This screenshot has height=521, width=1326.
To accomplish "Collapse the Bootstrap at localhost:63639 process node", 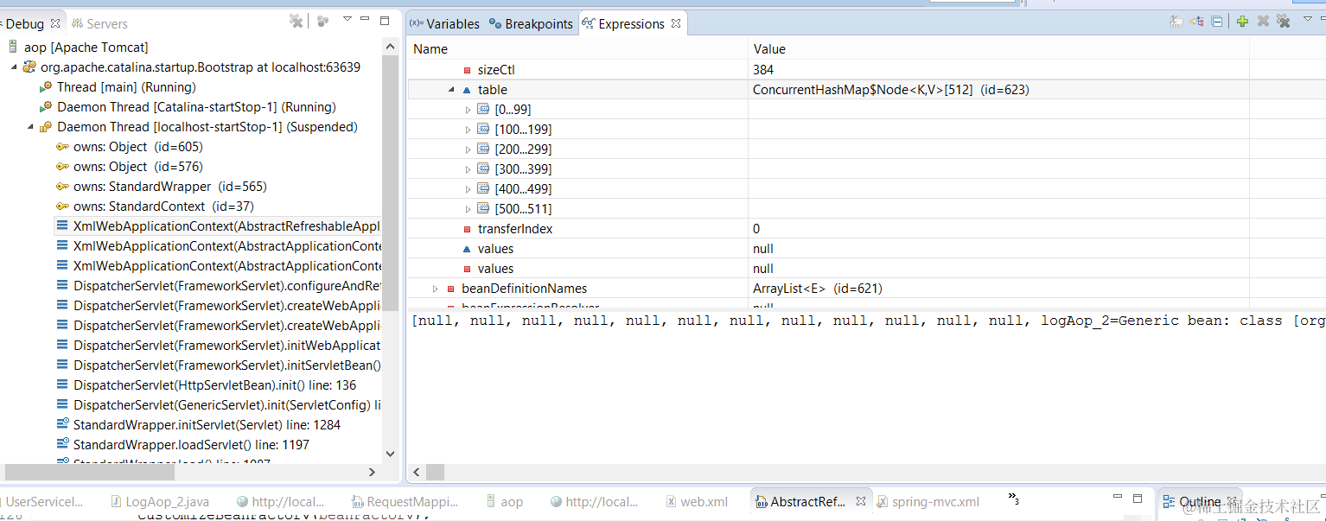I will tap(13, 67).
